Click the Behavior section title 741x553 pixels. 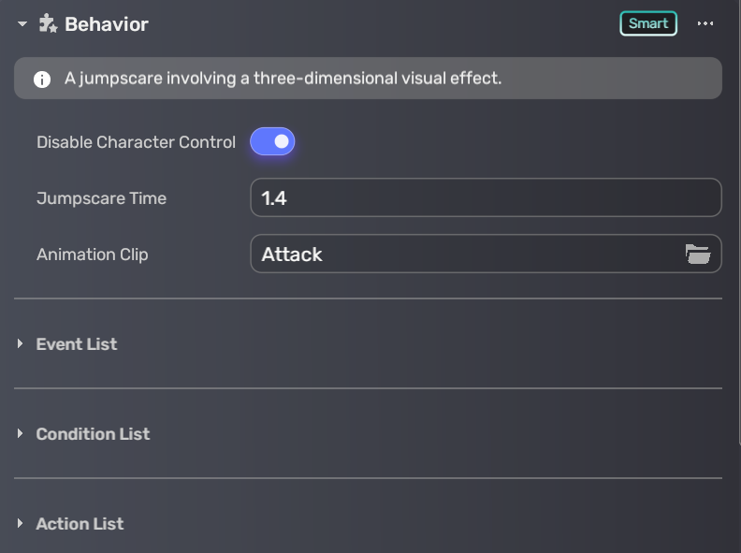point(106,24)
